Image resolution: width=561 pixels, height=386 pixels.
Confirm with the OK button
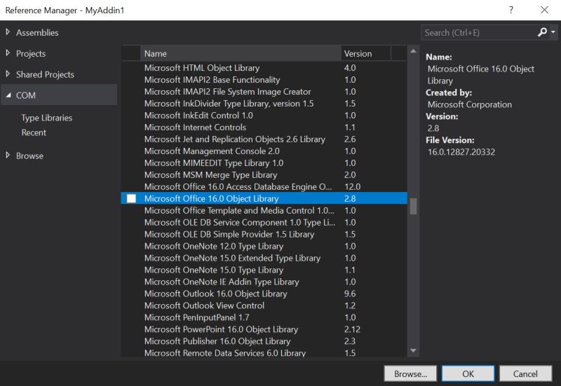click(468, 373)
